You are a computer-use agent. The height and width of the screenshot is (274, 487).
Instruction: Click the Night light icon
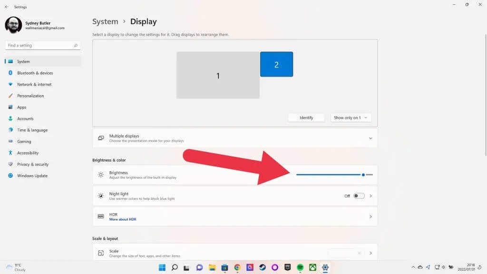tap(100, 196)
